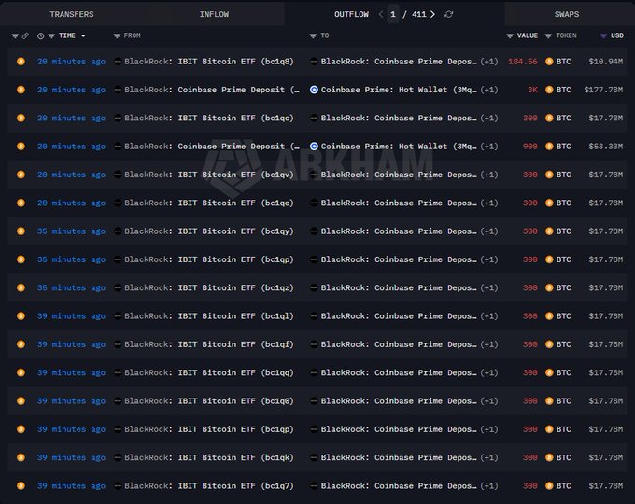Expand (+1) recipients in $10.94M row
Screen dimensions: 635x504
(489, 62)
